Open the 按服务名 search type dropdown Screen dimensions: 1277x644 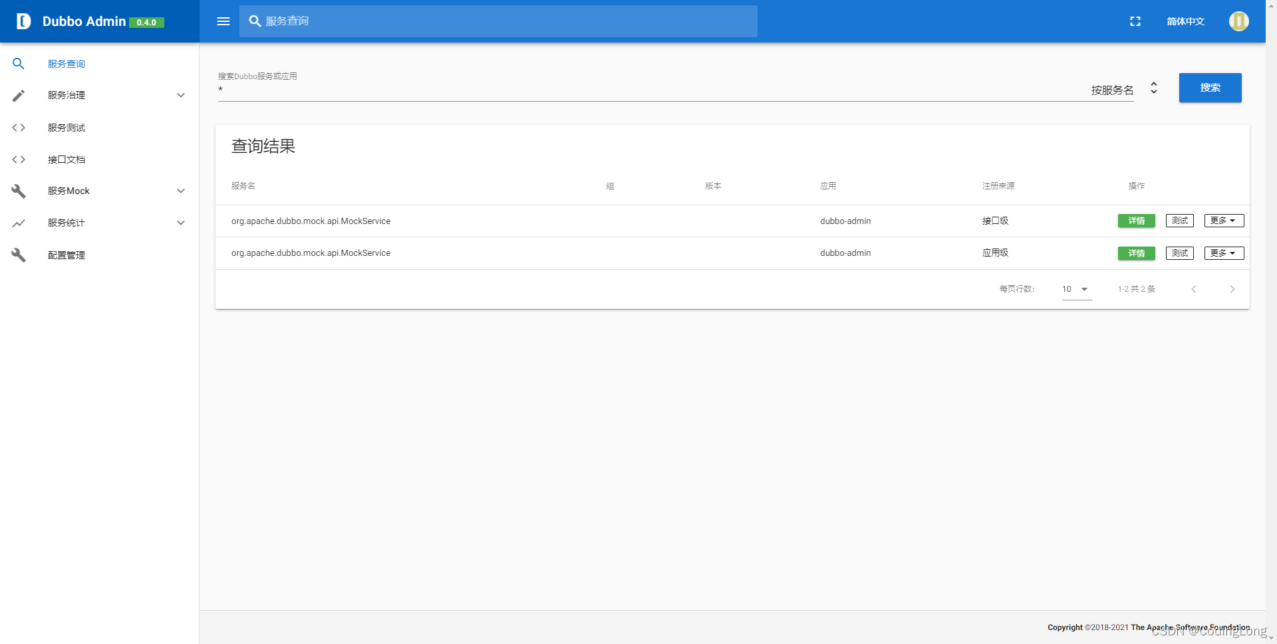tap(1124, 89)
